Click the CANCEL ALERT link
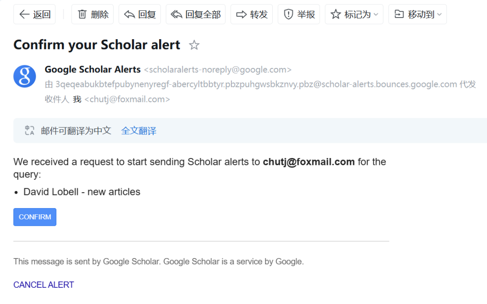The width and height of the screenshot is (487, 304). pyautogui.click(x=43, y=285)
